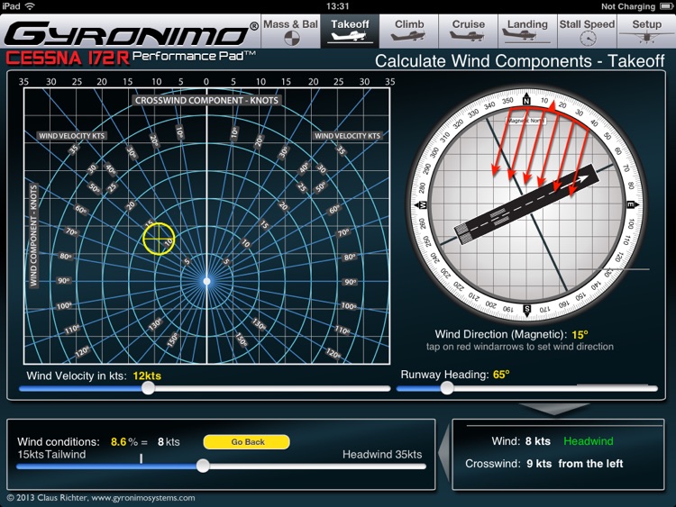Adjust the Wind Velocity slider handle
Viewport: 676px width, 507px height.
(149, 388)
